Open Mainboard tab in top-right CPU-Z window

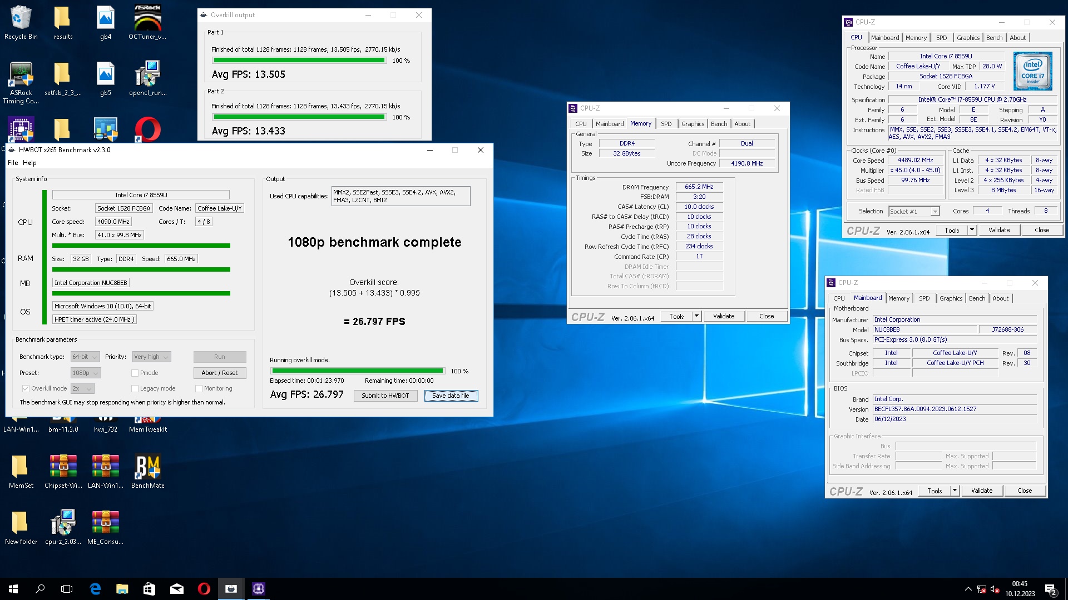point(884,38)
